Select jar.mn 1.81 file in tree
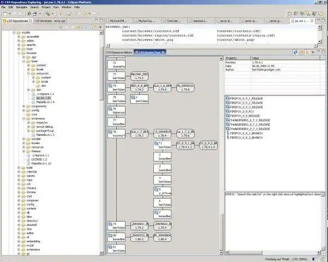 pyautogui.click(x=43, y=98)
